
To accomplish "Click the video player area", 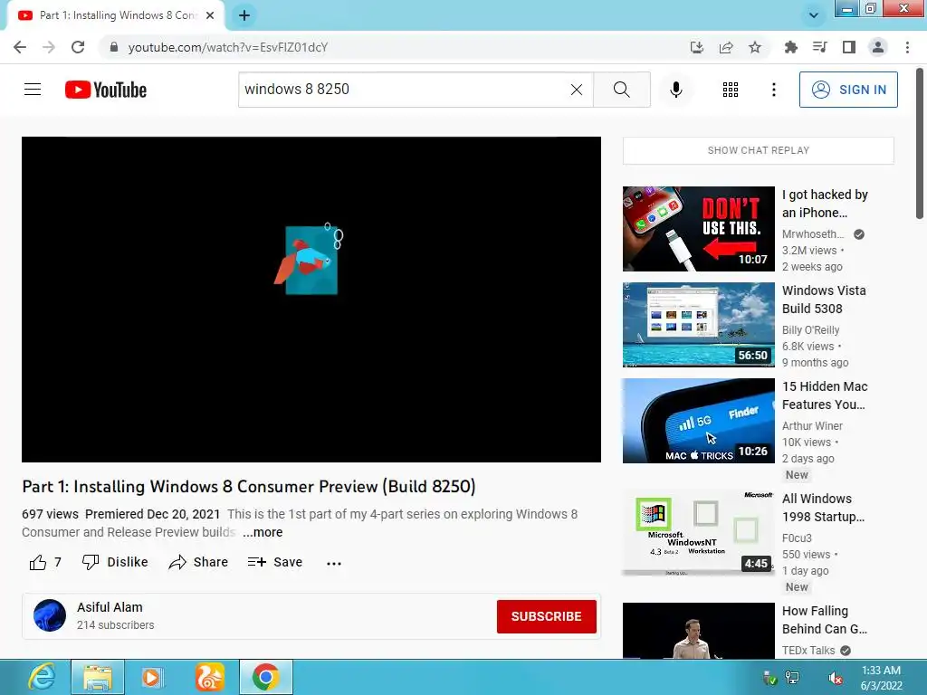I will [311, 299].
